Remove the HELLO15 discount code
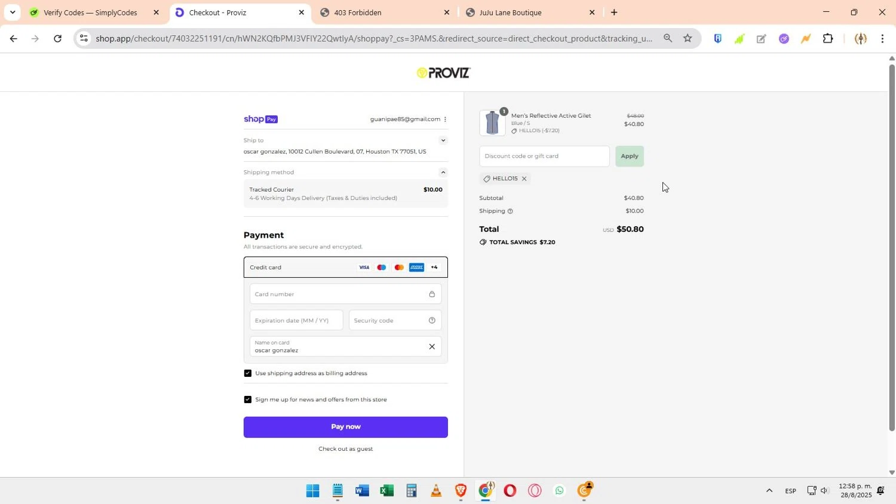Image resolution: width=896 pixels, height=504 pixels. pyautogui.click(x=524, y=179)
